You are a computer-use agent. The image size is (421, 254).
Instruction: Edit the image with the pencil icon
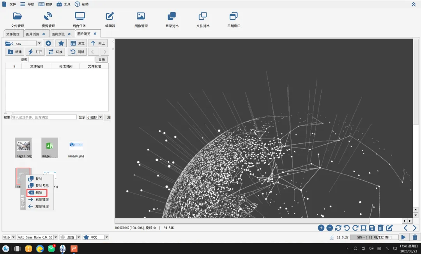pyautogui.click(x=389, y=228)
